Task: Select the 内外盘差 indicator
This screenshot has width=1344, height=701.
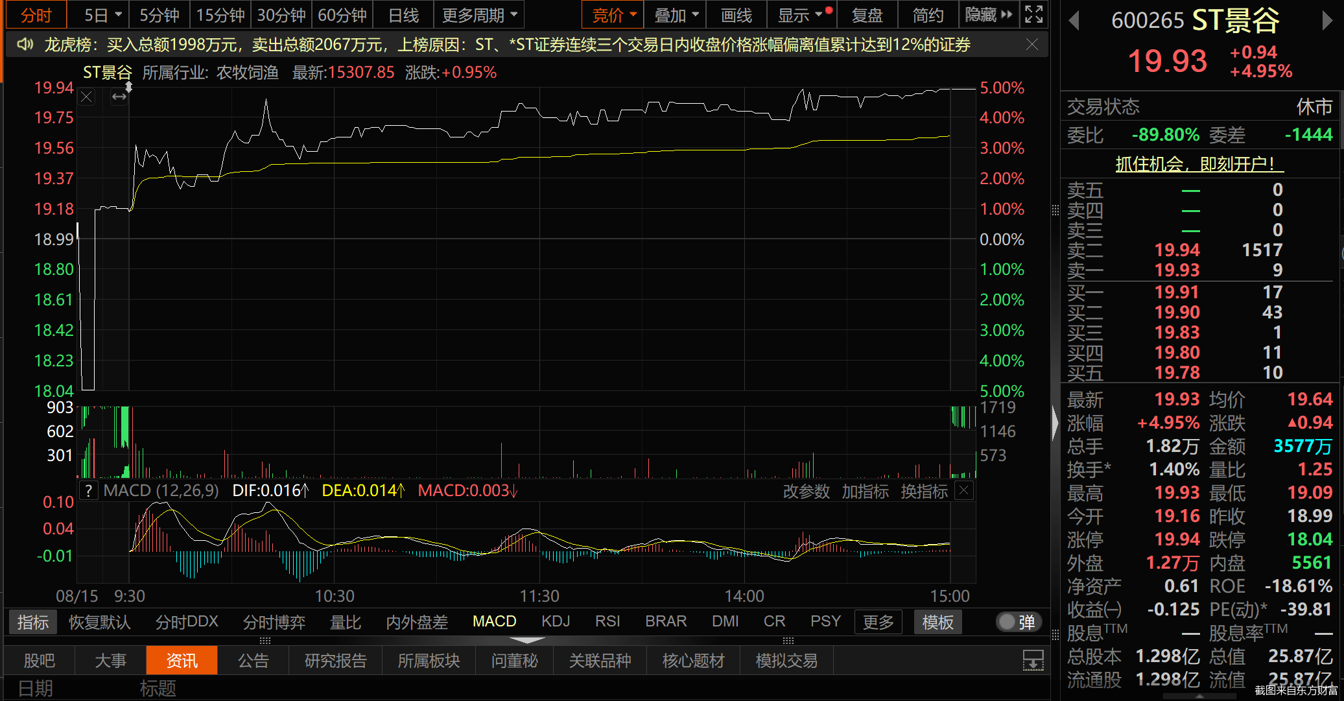Action: 417,622
